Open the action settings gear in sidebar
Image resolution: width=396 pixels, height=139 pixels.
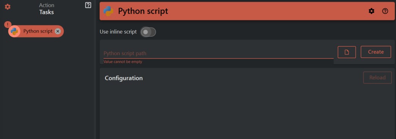coord(8,7)
